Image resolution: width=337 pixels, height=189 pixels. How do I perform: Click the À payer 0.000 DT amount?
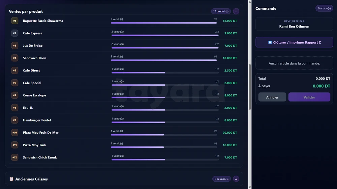pos(321,86)
